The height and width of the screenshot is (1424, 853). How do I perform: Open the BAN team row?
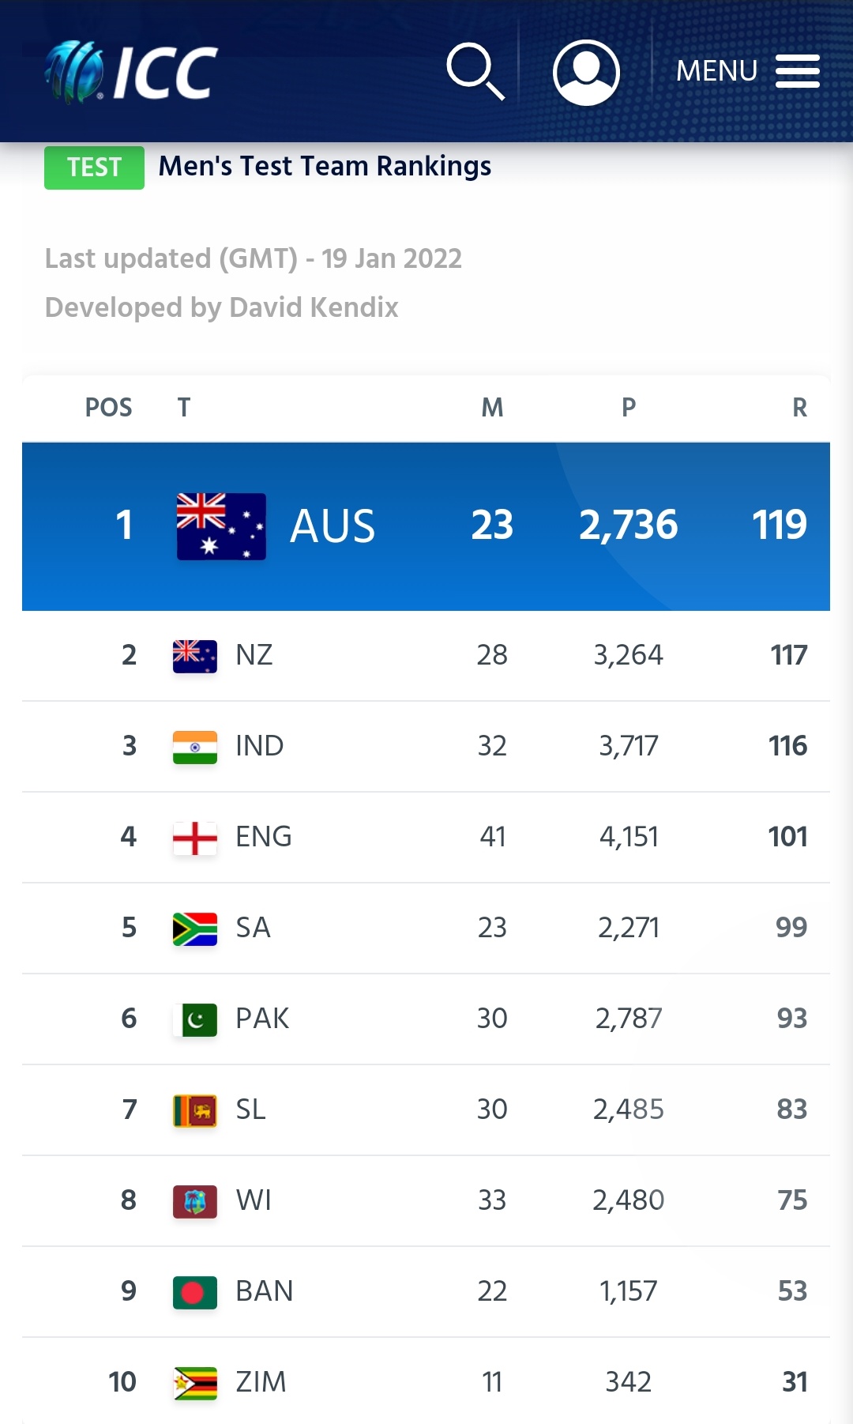point(426,1292)
